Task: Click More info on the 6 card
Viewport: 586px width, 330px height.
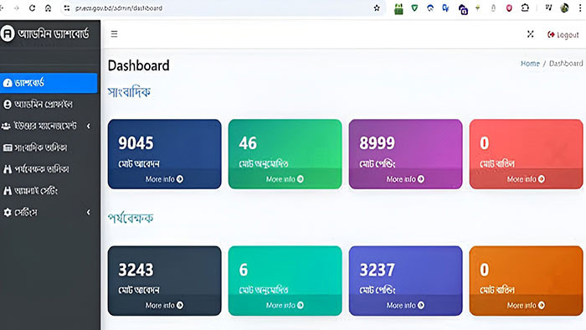Action: (x=285, y=306)
